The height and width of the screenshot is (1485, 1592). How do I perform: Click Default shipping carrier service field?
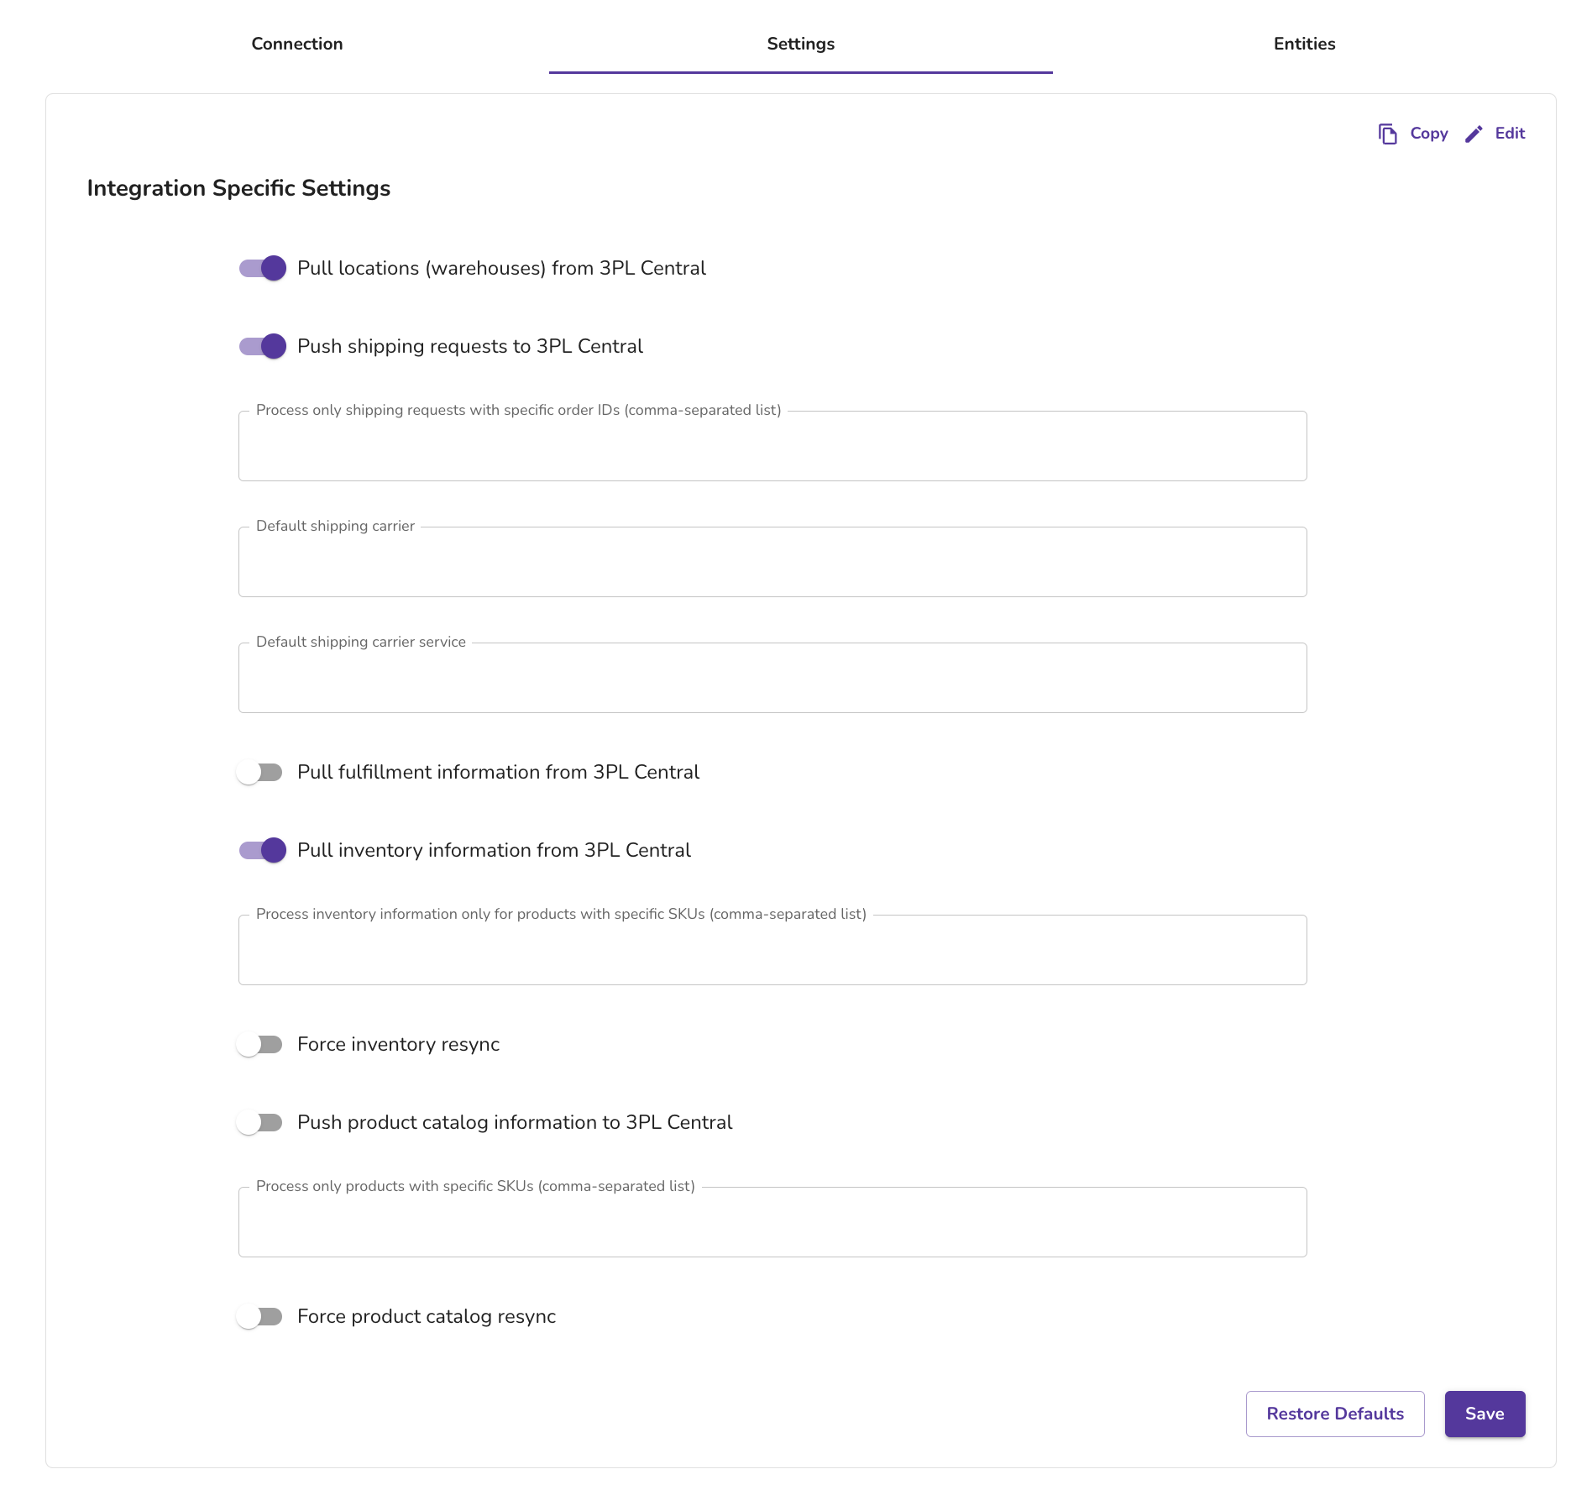[x=772, y=678]
